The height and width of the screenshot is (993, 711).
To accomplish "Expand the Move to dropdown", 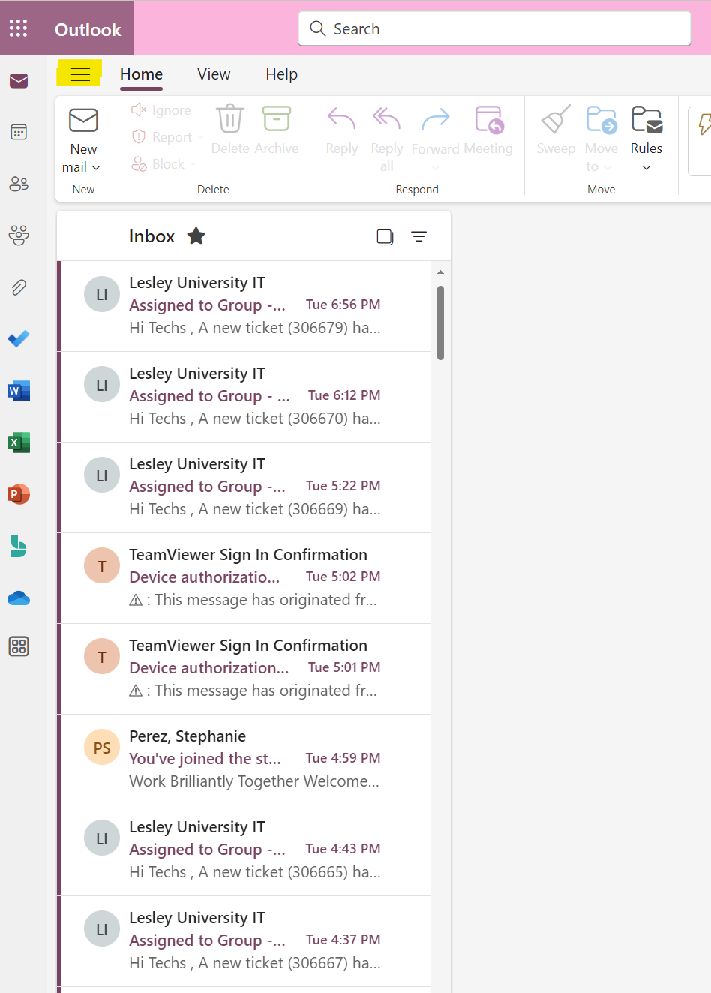I will point(607,167).
